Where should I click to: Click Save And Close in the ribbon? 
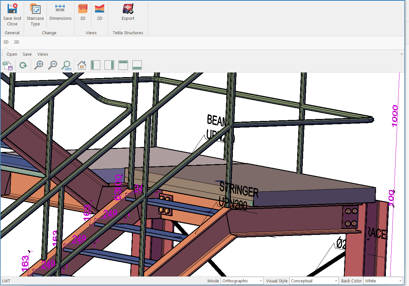pos(12,14)
